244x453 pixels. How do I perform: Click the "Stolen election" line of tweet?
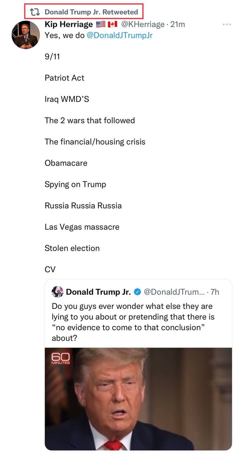[x=72, y=248]
